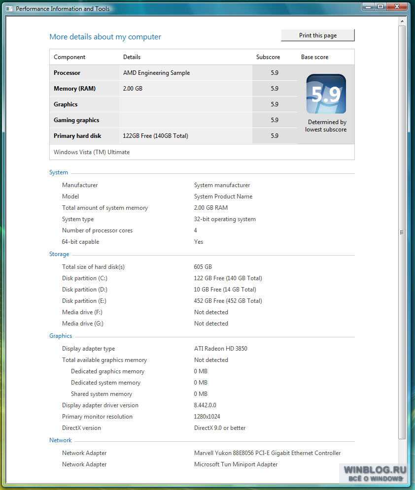
Task: Click the Details column header
Action: pyautogui.click(x=132, y=57)
